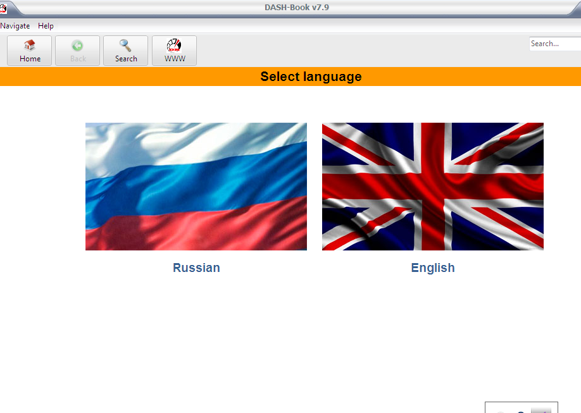The width and height of the screenshot is (581, 413).
Task: Click the purple icon in the bottom-right panel
Action: point(544,411)
